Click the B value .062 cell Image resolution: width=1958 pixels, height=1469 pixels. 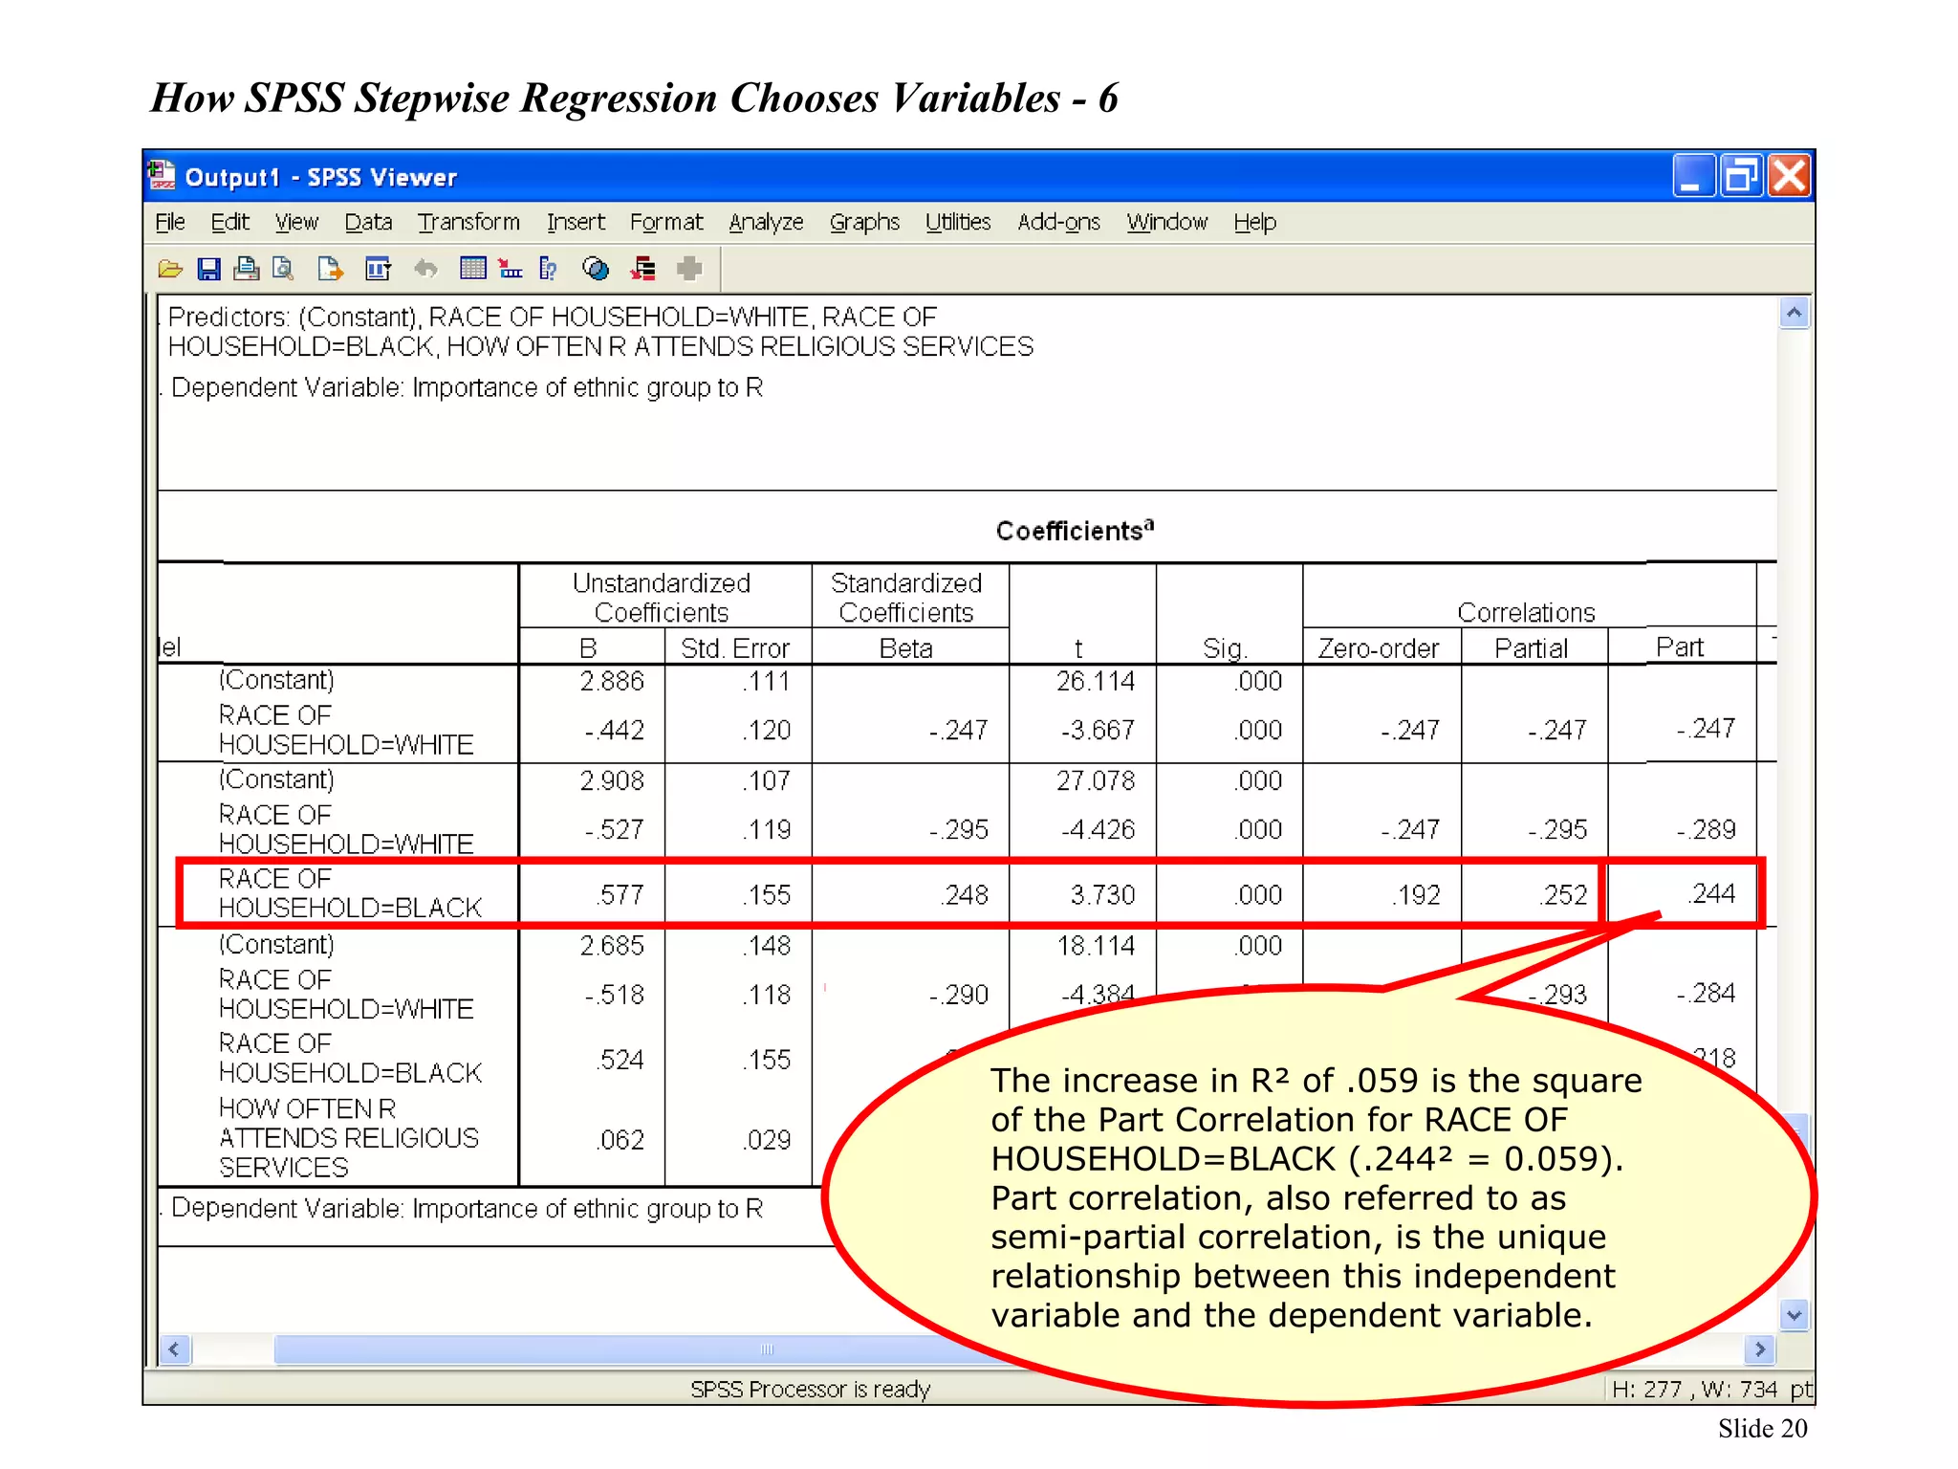click(620, 1140)
